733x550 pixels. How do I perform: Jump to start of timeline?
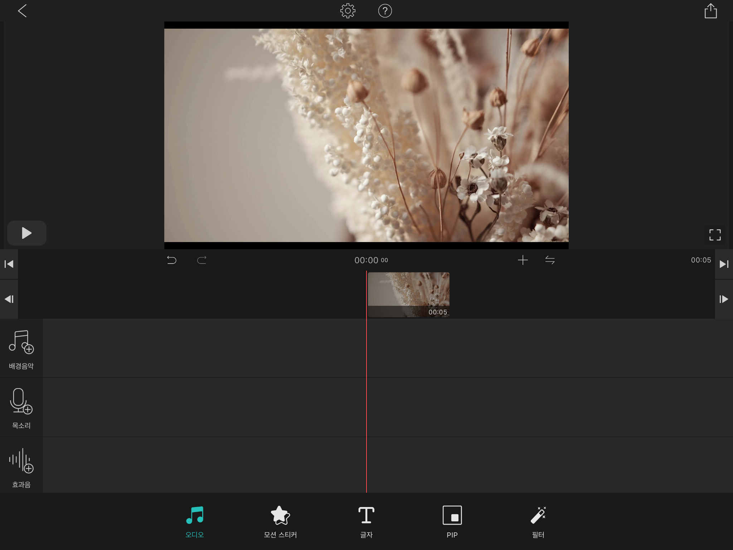[9, 264]
